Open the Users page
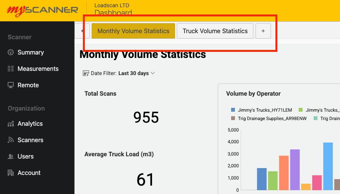Image resolution: width=340 pixels, height=194 pixels. point(26,156)
